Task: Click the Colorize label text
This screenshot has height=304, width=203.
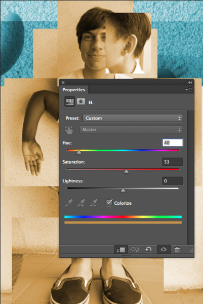Action: coord(123,203)
